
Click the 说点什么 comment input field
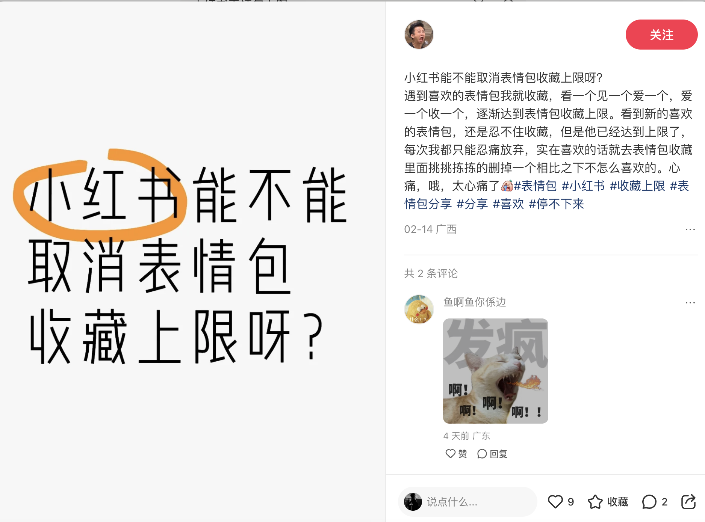point(467,502)
